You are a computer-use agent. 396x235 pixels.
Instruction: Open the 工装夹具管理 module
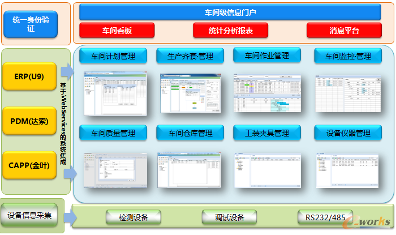point(267,133)
